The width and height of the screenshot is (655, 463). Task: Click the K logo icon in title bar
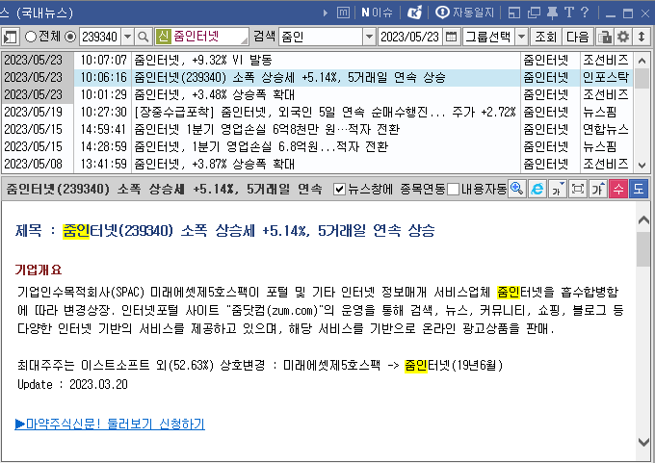415,13
